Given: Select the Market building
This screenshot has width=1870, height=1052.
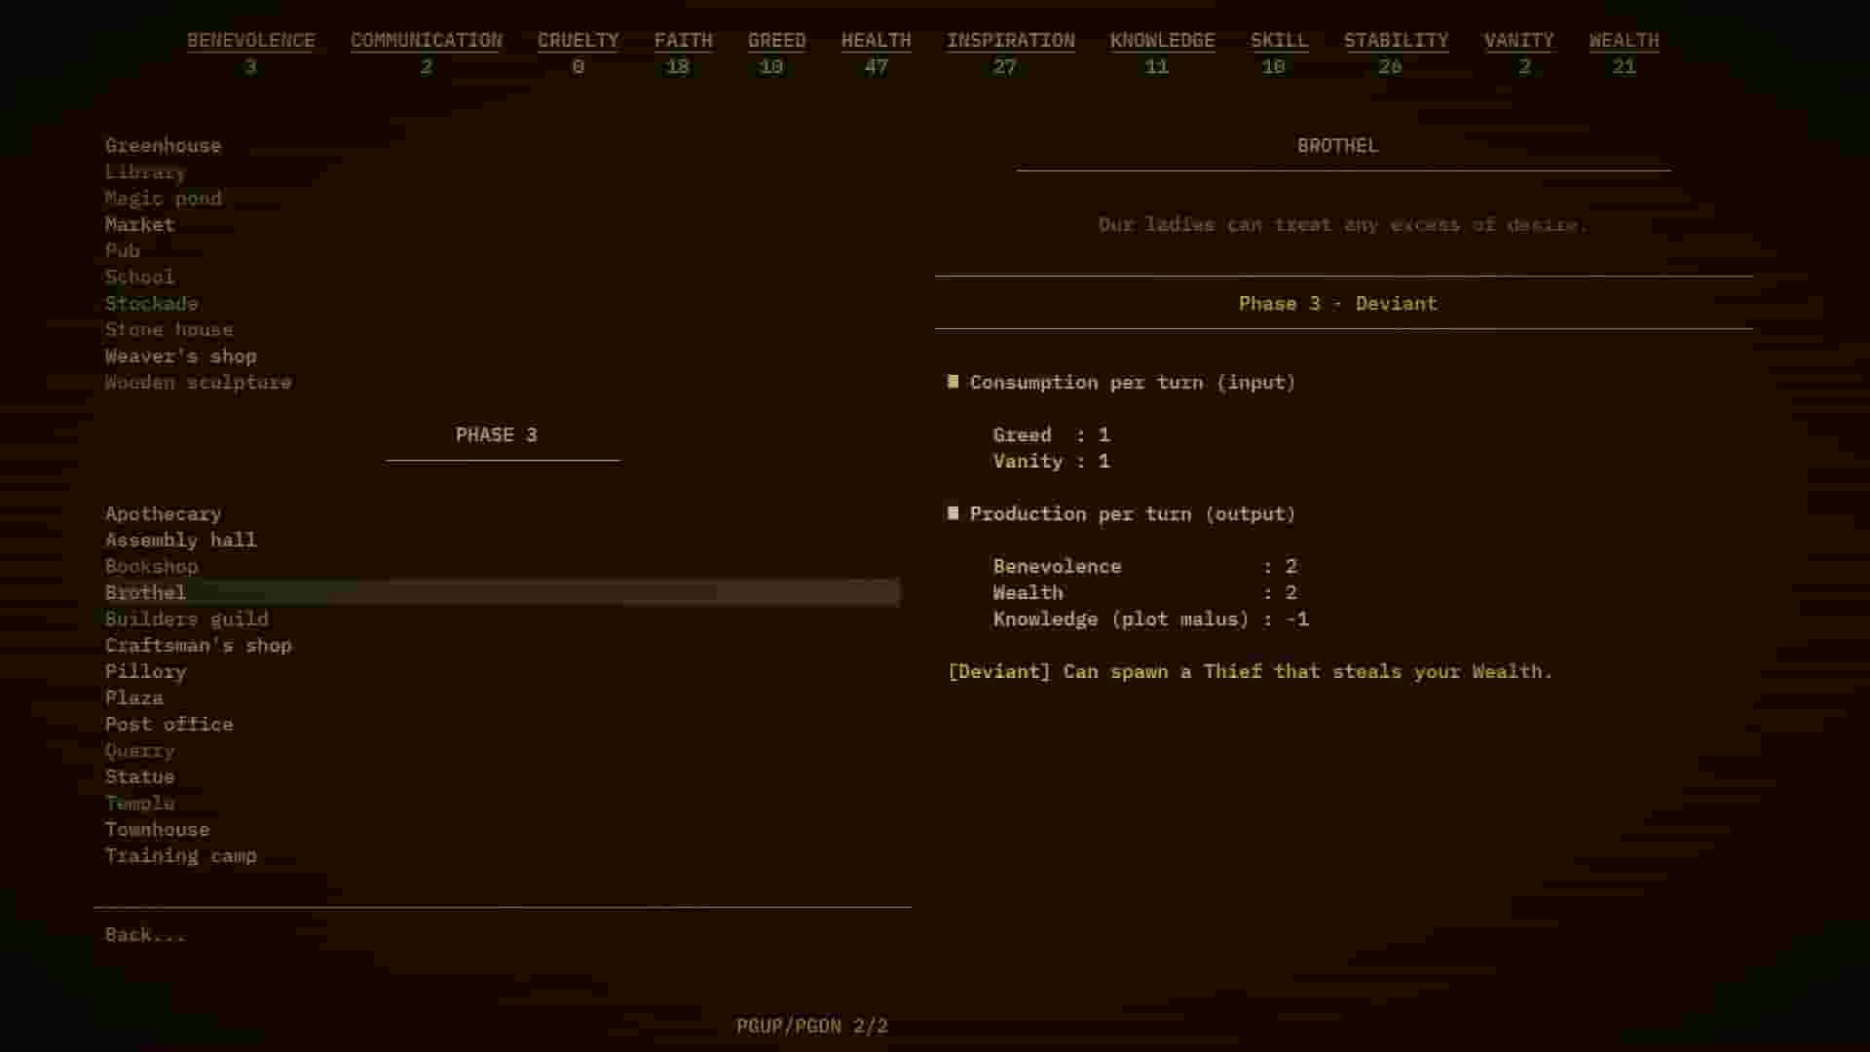Looking at the screenshot, I should click(x=139, y=224).
